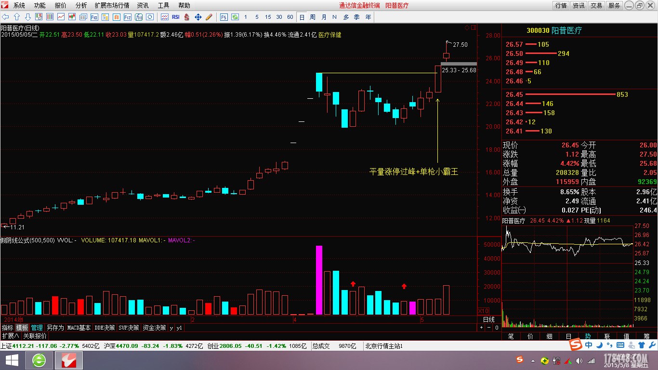Click the Tongdaxin taskbar app icon
This screenshot has width=658, height=370.
[x=69, y=360]
